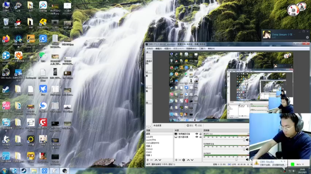This screenshot has width=311, height=174.
Task: Click the OBS icon on the taskbar
Action: [x=65, y=171]
